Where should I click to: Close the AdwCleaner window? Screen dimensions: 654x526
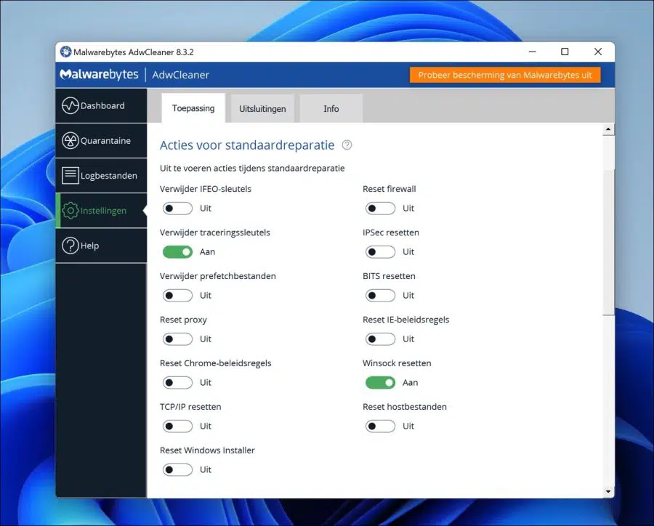tap(598, 52)
